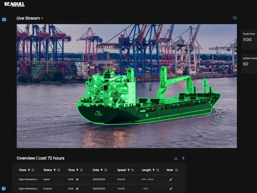
Task: Select the '< 5 m' length cell
Action: coord(145,189)
